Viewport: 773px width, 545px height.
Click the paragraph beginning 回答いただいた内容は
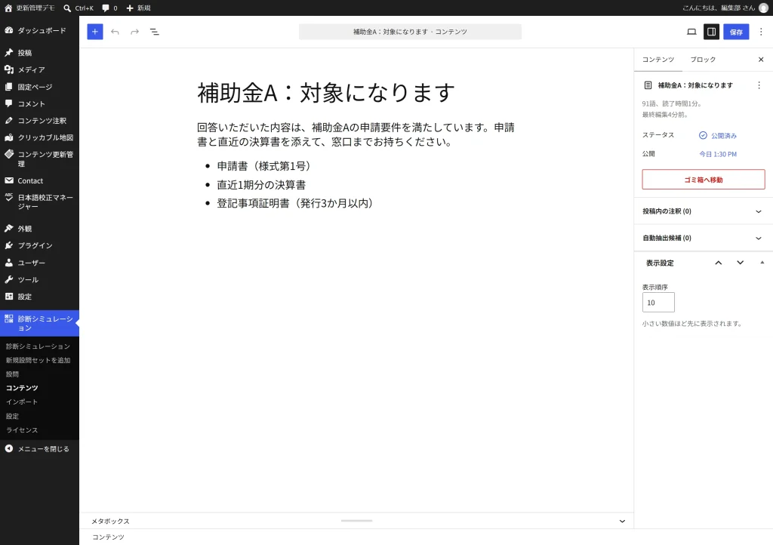click(x=356, y=134)
